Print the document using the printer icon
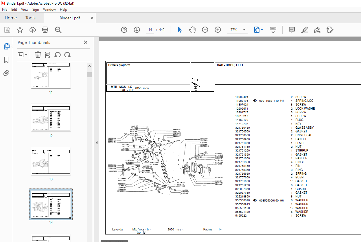This screenshot has height=242, width=361. click(45, 30)
